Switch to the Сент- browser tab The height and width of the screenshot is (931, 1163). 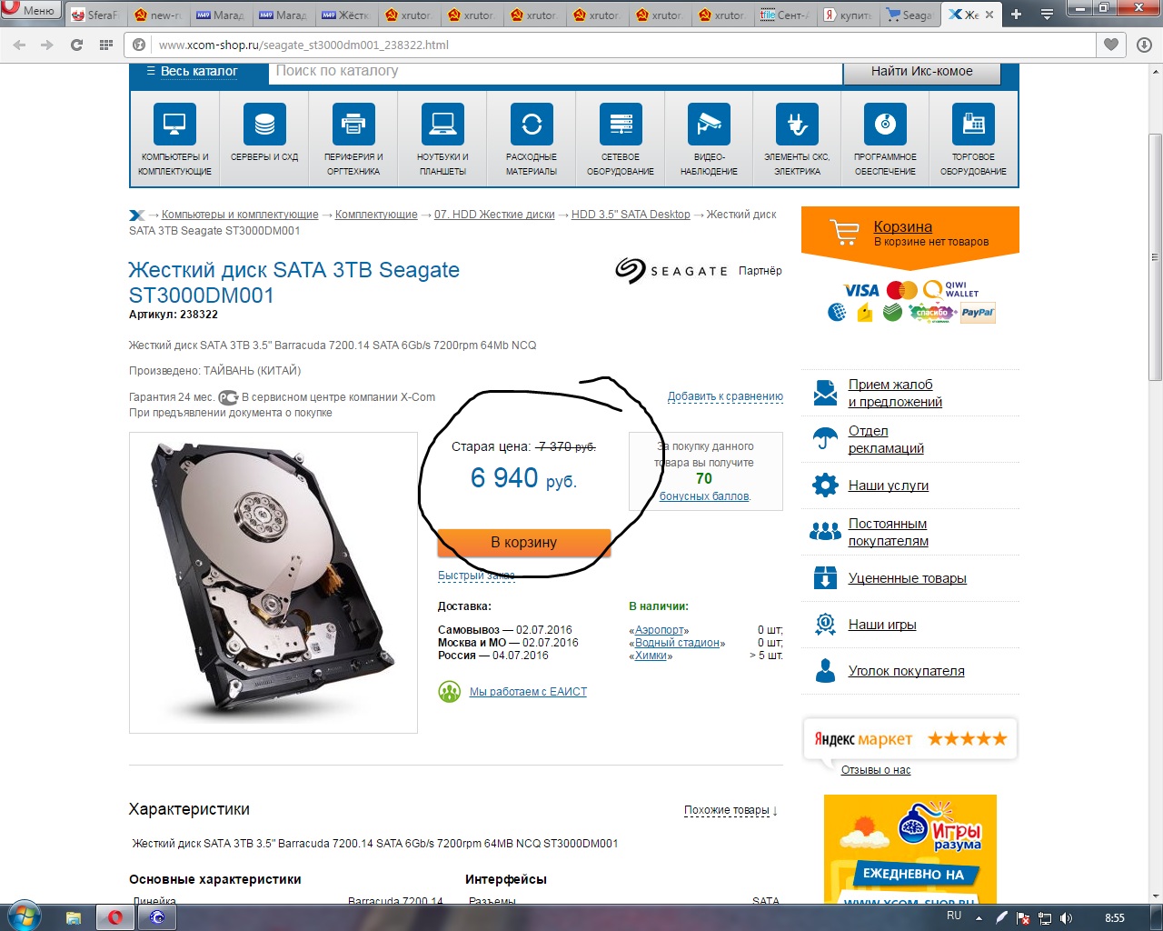click(785, 15)
